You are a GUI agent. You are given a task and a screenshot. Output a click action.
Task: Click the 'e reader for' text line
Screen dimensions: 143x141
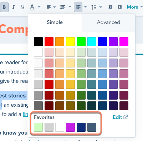point(14,62)
